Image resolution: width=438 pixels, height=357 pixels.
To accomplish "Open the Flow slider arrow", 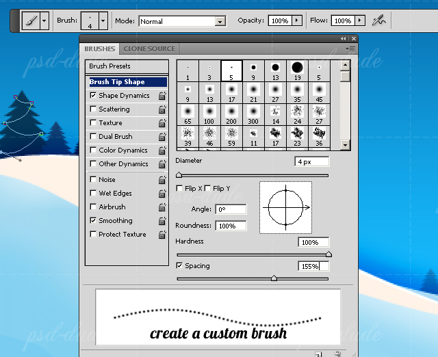I will coord(360,21).
